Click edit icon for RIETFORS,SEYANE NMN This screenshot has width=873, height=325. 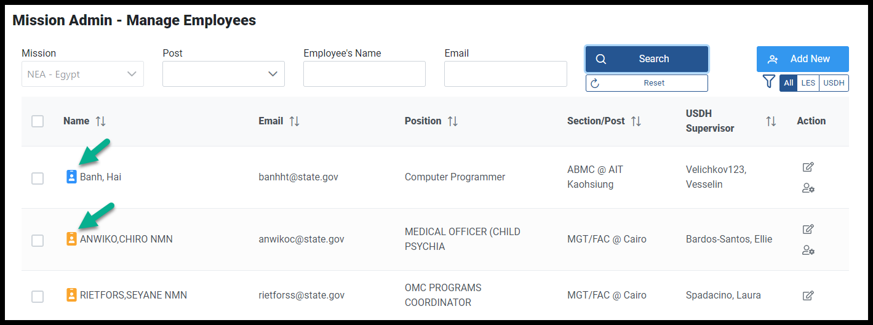pos(808,295)
